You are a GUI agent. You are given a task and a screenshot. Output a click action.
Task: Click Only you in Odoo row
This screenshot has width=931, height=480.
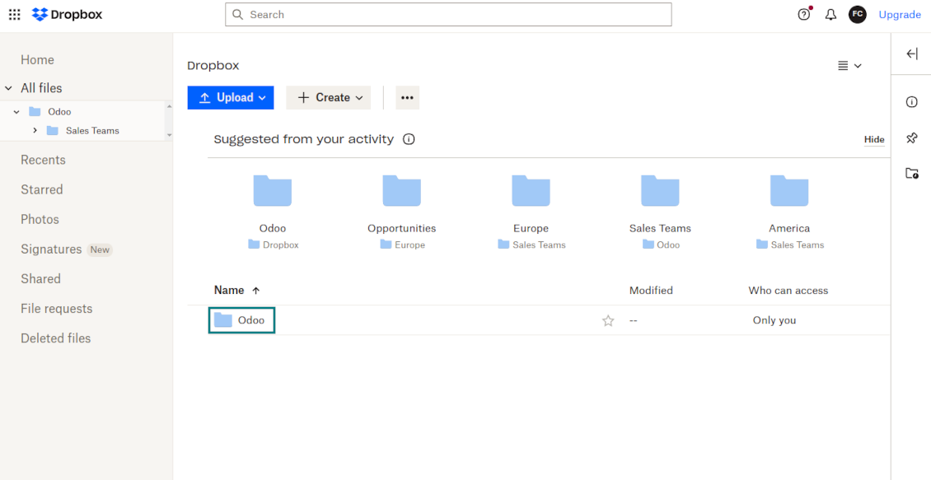point(774,320)
